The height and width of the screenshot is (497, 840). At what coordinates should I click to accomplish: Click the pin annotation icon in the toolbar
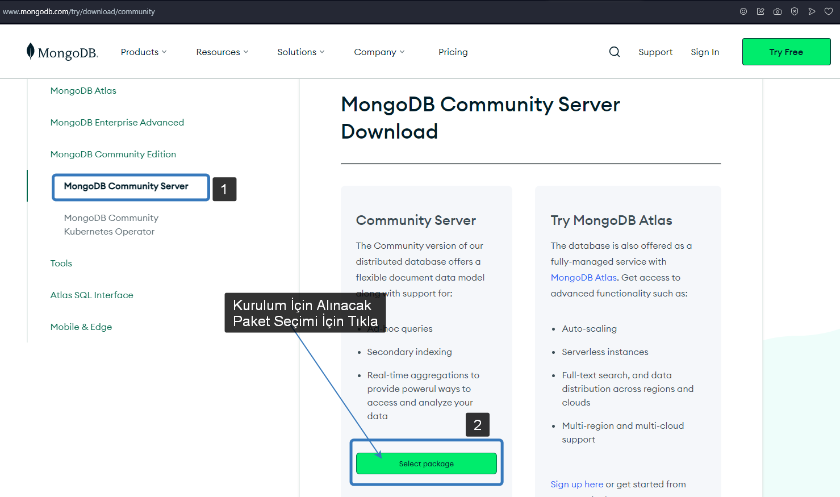pyautogui.click(x=760, y=11)
